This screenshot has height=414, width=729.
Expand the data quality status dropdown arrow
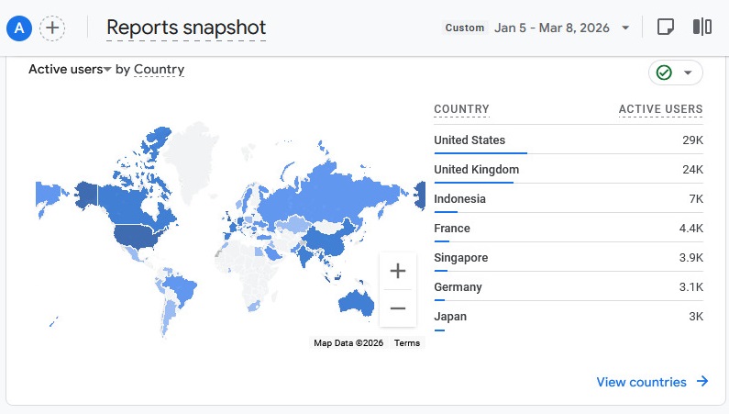pos(688,73)
